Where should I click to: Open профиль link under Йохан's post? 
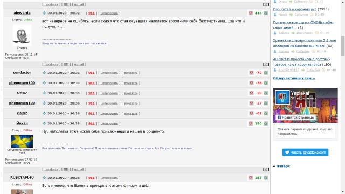[51, 169]
